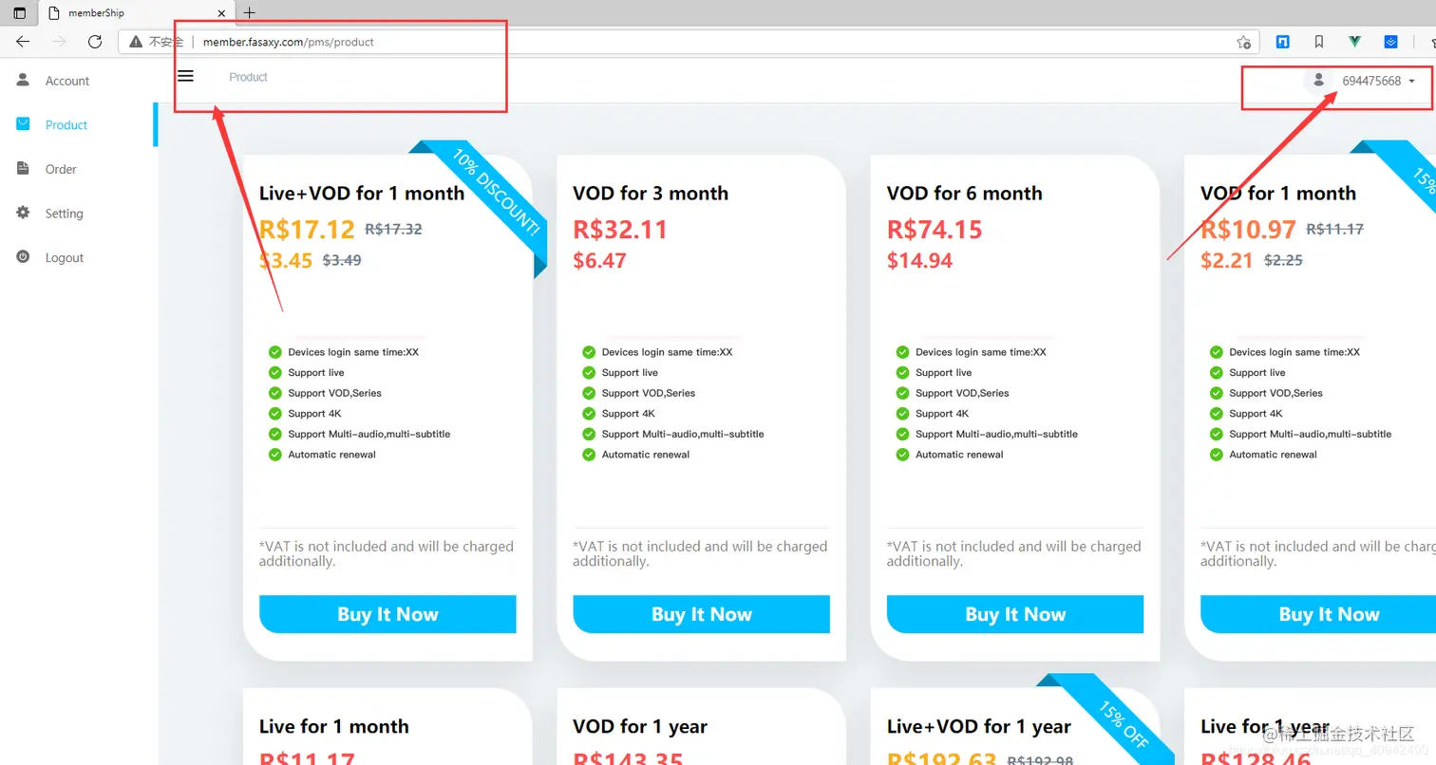Image resolution: width=1436 pixels, height=765 pixels.
Task: Open Account in the sidebar menu
Action: [x=67, y=81]
